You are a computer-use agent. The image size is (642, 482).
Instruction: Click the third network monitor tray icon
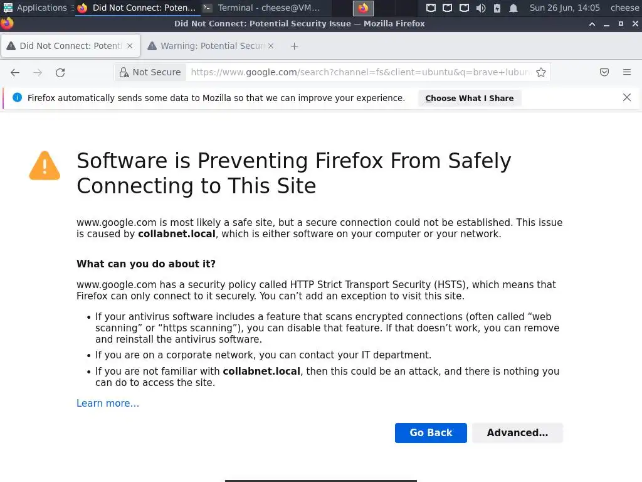(x=464, y=8)
